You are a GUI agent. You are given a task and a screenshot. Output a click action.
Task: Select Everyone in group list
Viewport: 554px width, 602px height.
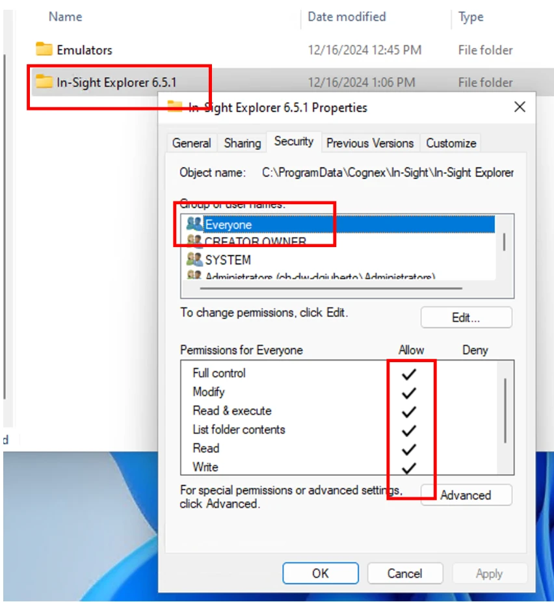click(340, 224)
